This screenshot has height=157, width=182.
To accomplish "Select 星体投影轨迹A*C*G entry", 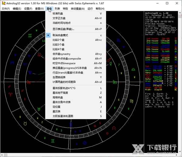I will [x=76, y=88].
